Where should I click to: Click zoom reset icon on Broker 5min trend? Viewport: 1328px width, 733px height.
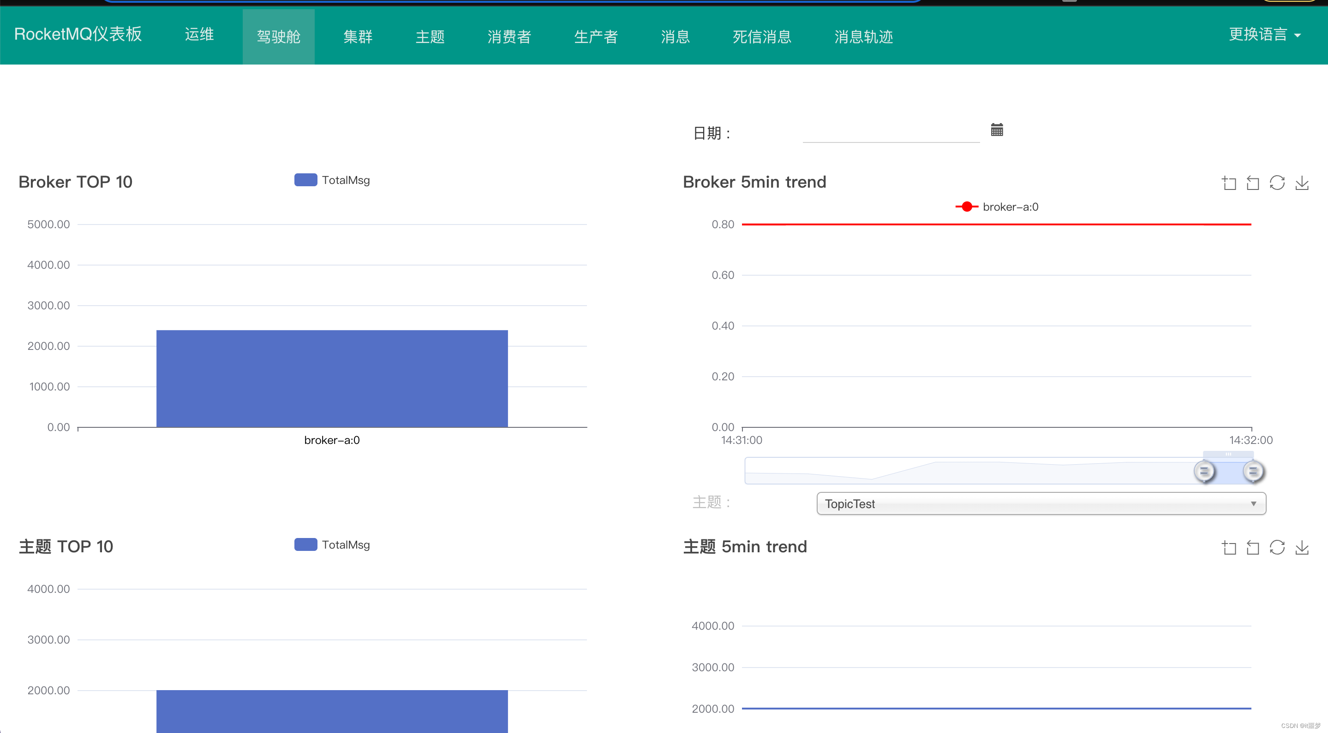[x=1253, y=183]
